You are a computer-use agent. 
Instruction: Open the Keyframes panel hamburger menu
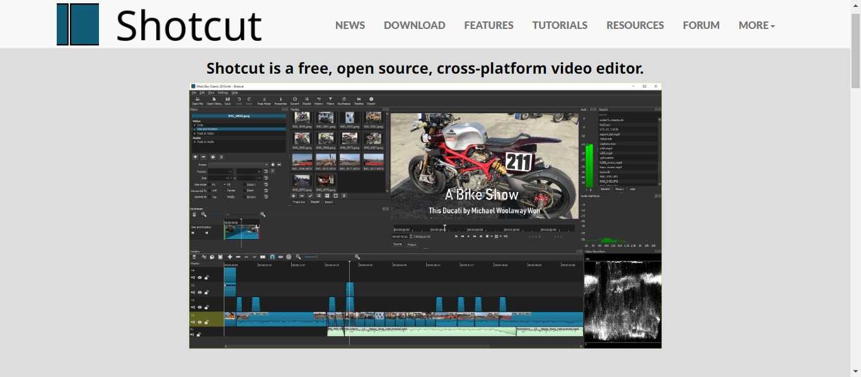(194, 215)
